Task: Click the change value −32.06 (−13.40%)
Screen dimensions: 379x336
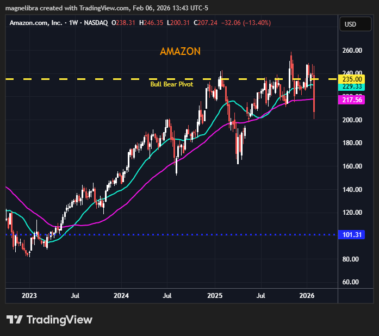Action: click(x=246, y=23)
